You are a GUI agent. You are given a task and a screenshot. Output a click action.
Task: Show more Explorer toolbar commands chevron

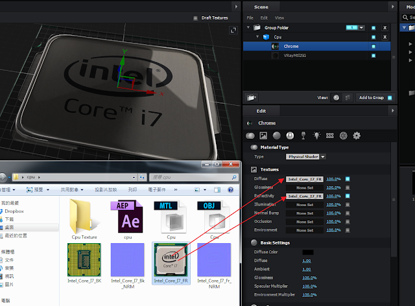[176, 189]
